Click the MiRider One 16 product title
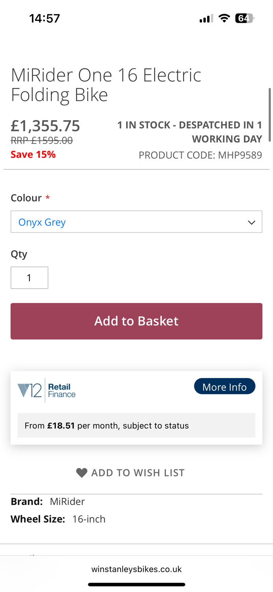The image size is (273, 592). (x=106, y=85)
